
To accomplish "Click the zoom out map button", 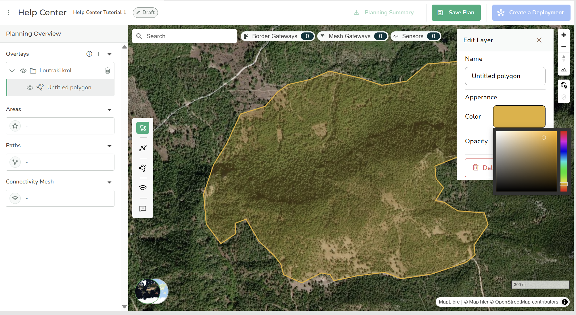I will (x=564, y=47).
